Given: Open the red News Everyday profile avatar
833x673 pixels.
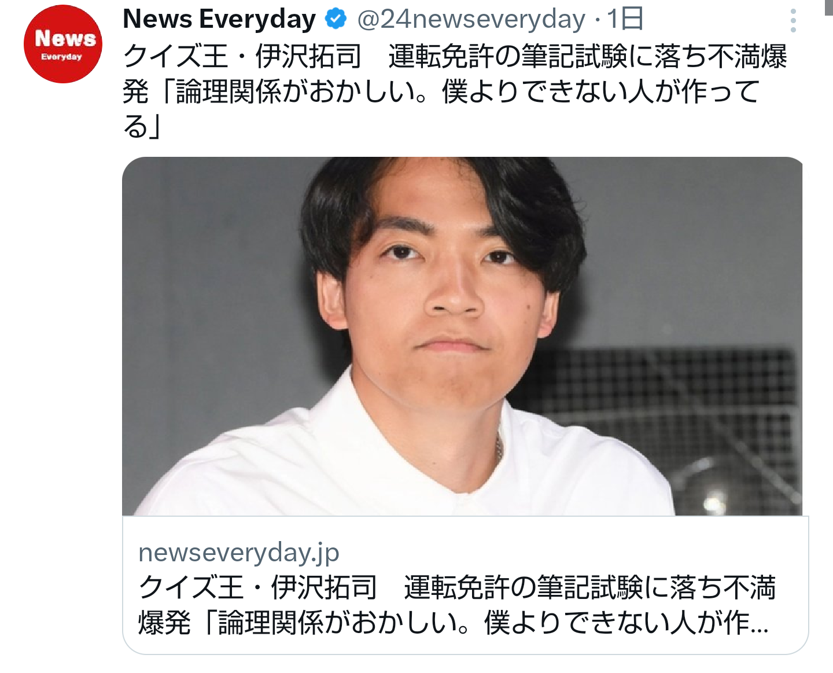Looking at the screenshot, I should 62,44.
